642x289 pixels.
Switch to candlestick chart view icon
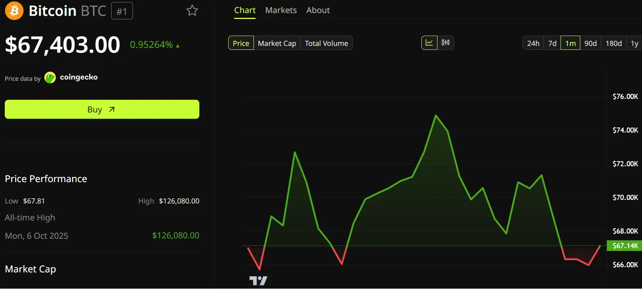click(446, 43)
